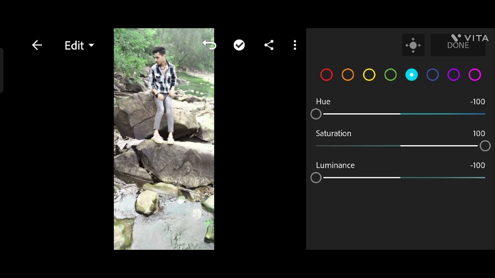Click the Hue slider handle

[316, 114]
